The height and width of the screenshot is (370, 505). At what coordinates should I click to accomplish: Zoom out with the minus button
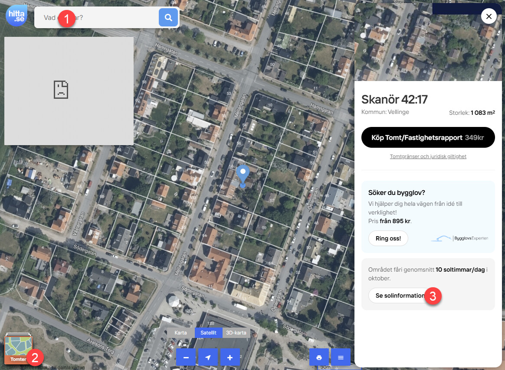point(186,357)
